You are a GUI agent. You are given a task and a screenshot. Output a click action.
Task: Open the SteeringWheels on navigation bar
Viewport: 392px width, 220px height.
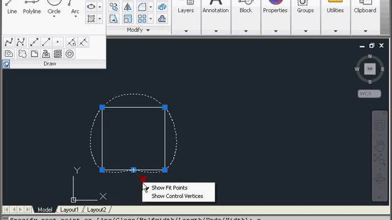click(x=380, y=125)
